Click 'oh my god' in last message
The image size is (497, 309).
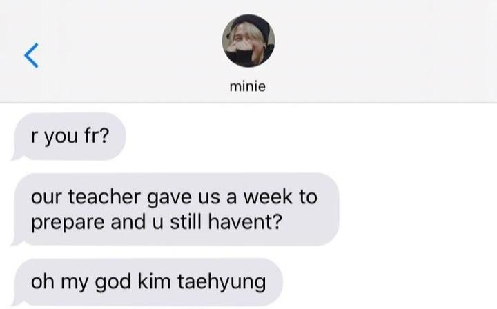pyautogui.click(x=81, y=282)
